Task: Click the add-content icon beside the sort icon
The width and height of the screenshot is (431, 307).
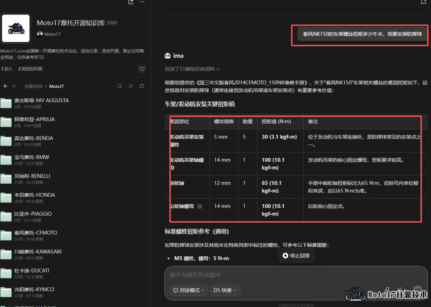Action: coord(142,86)
